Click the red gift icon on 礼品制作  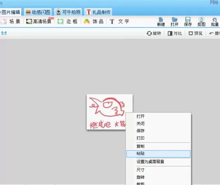[x=88, y=12]
